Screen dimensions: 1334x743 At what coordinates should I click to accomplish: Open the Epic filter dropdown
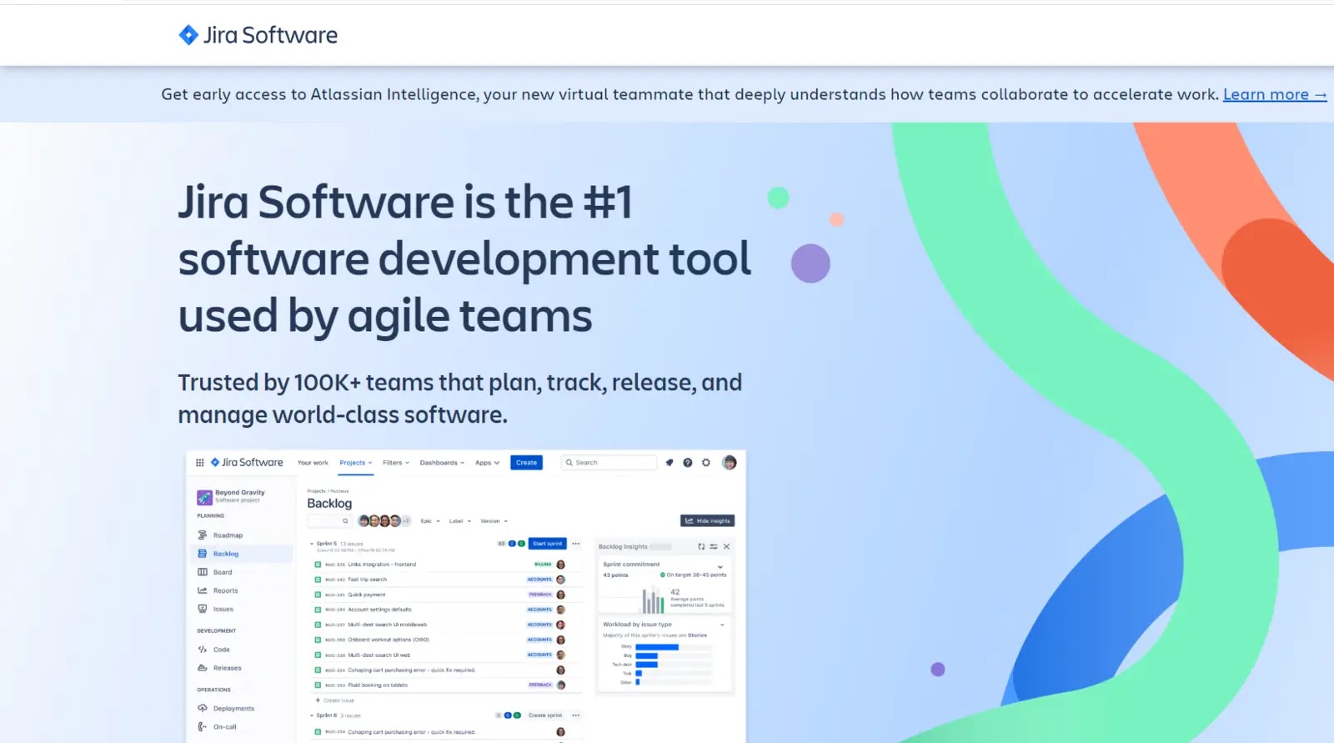pyautogui.click(x=430, y=521)
